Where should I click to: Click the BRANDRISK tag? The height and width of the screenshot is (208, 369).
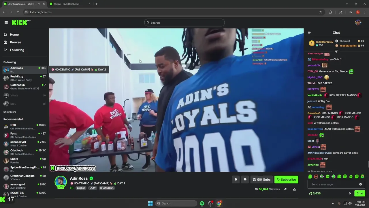tap(107, 188)
